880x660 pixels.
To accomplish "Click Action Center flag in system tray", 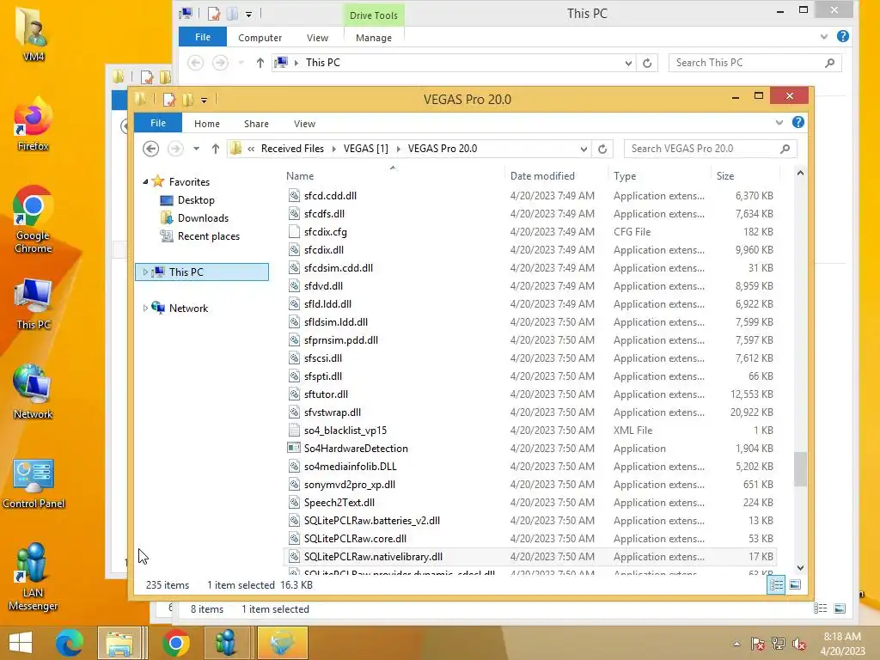I will 758,643.
